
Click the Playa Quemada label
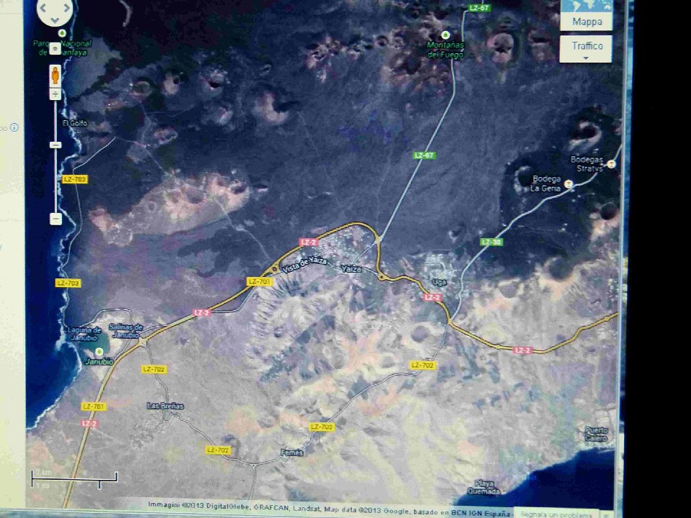pos(484,487)
